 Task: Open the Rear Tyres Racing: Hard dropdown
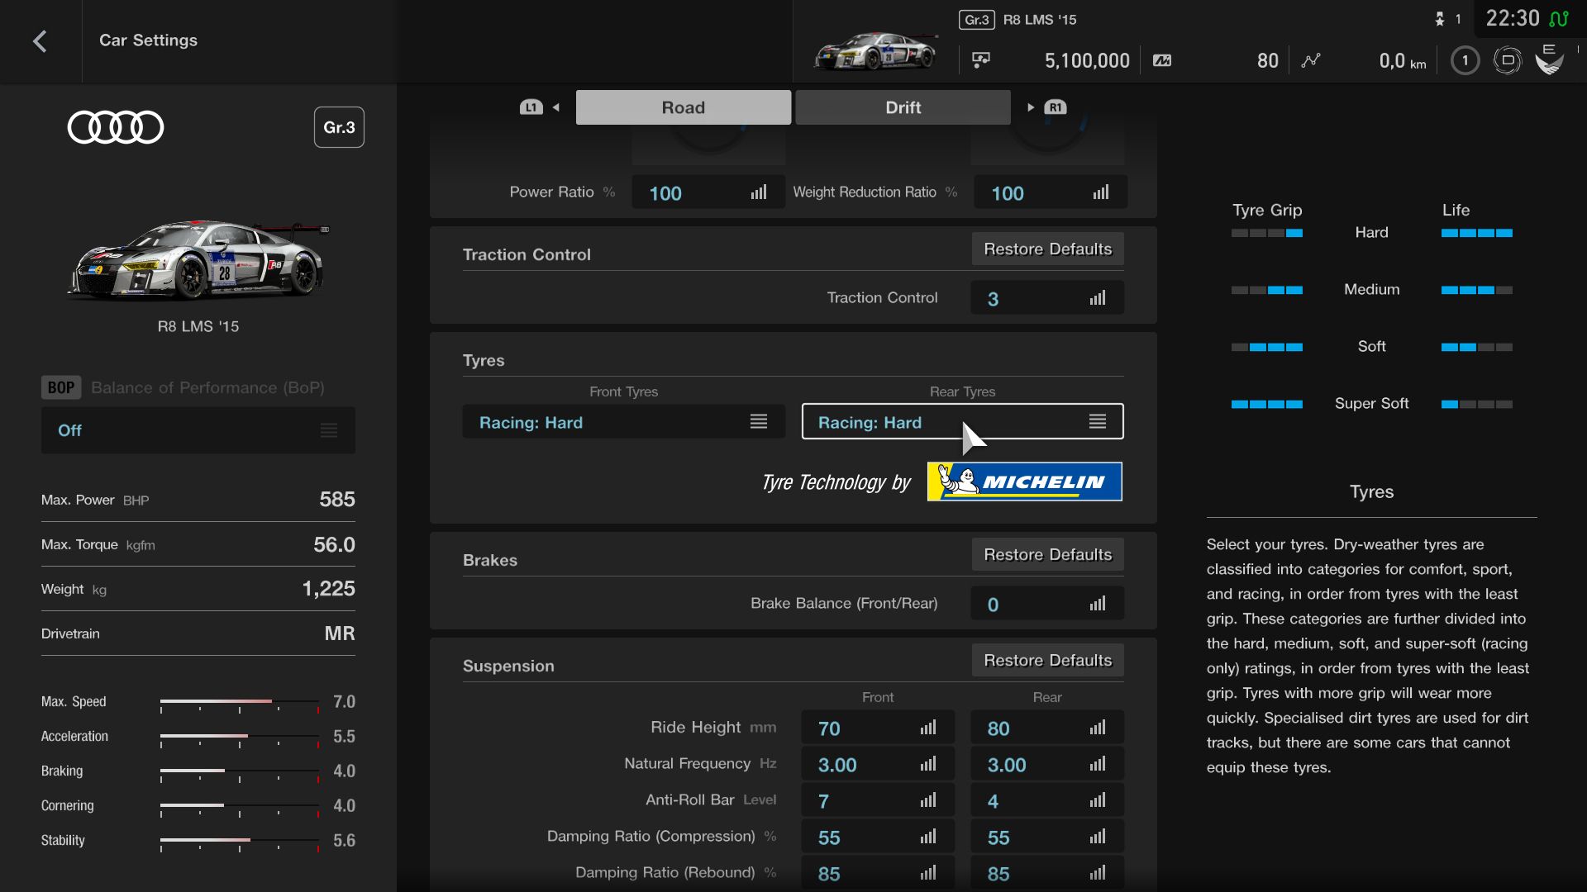tap(962, 422)
